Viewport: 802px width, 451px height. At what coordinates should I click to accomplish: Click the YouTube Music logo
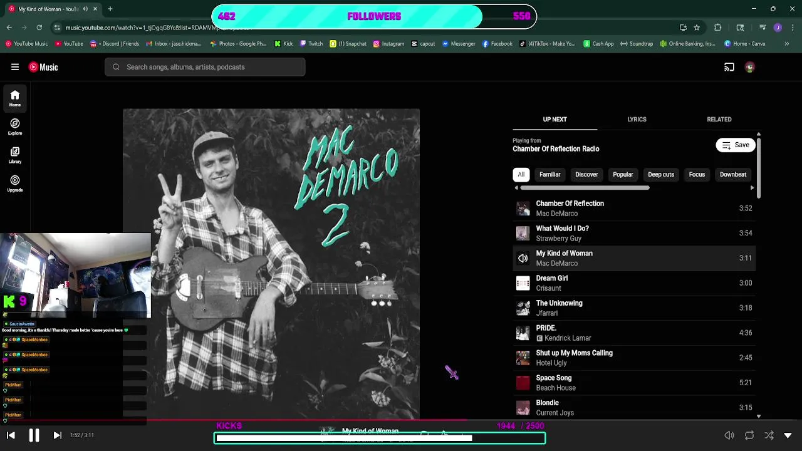[43, 67]
